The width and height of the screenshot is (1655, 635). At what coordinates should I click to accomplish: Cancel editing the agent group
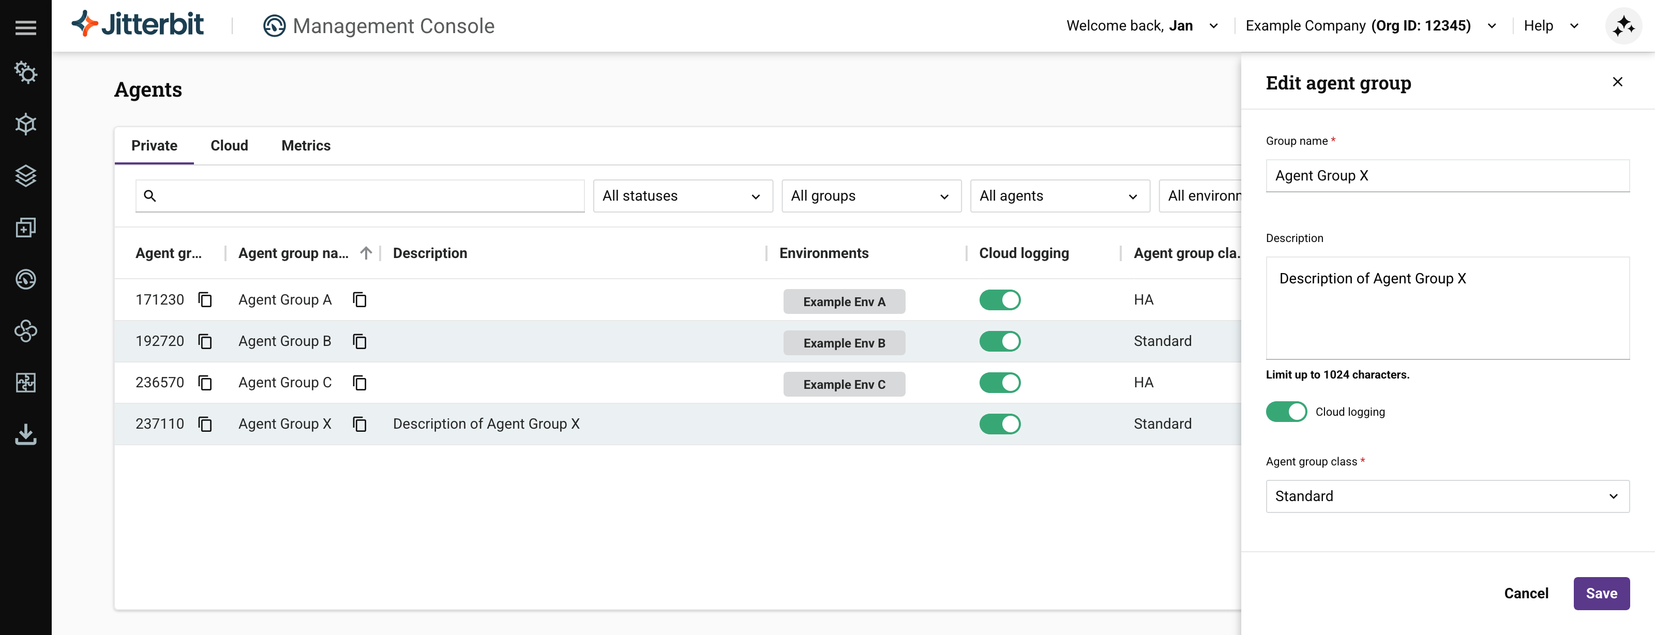(x=1526, y=593)
